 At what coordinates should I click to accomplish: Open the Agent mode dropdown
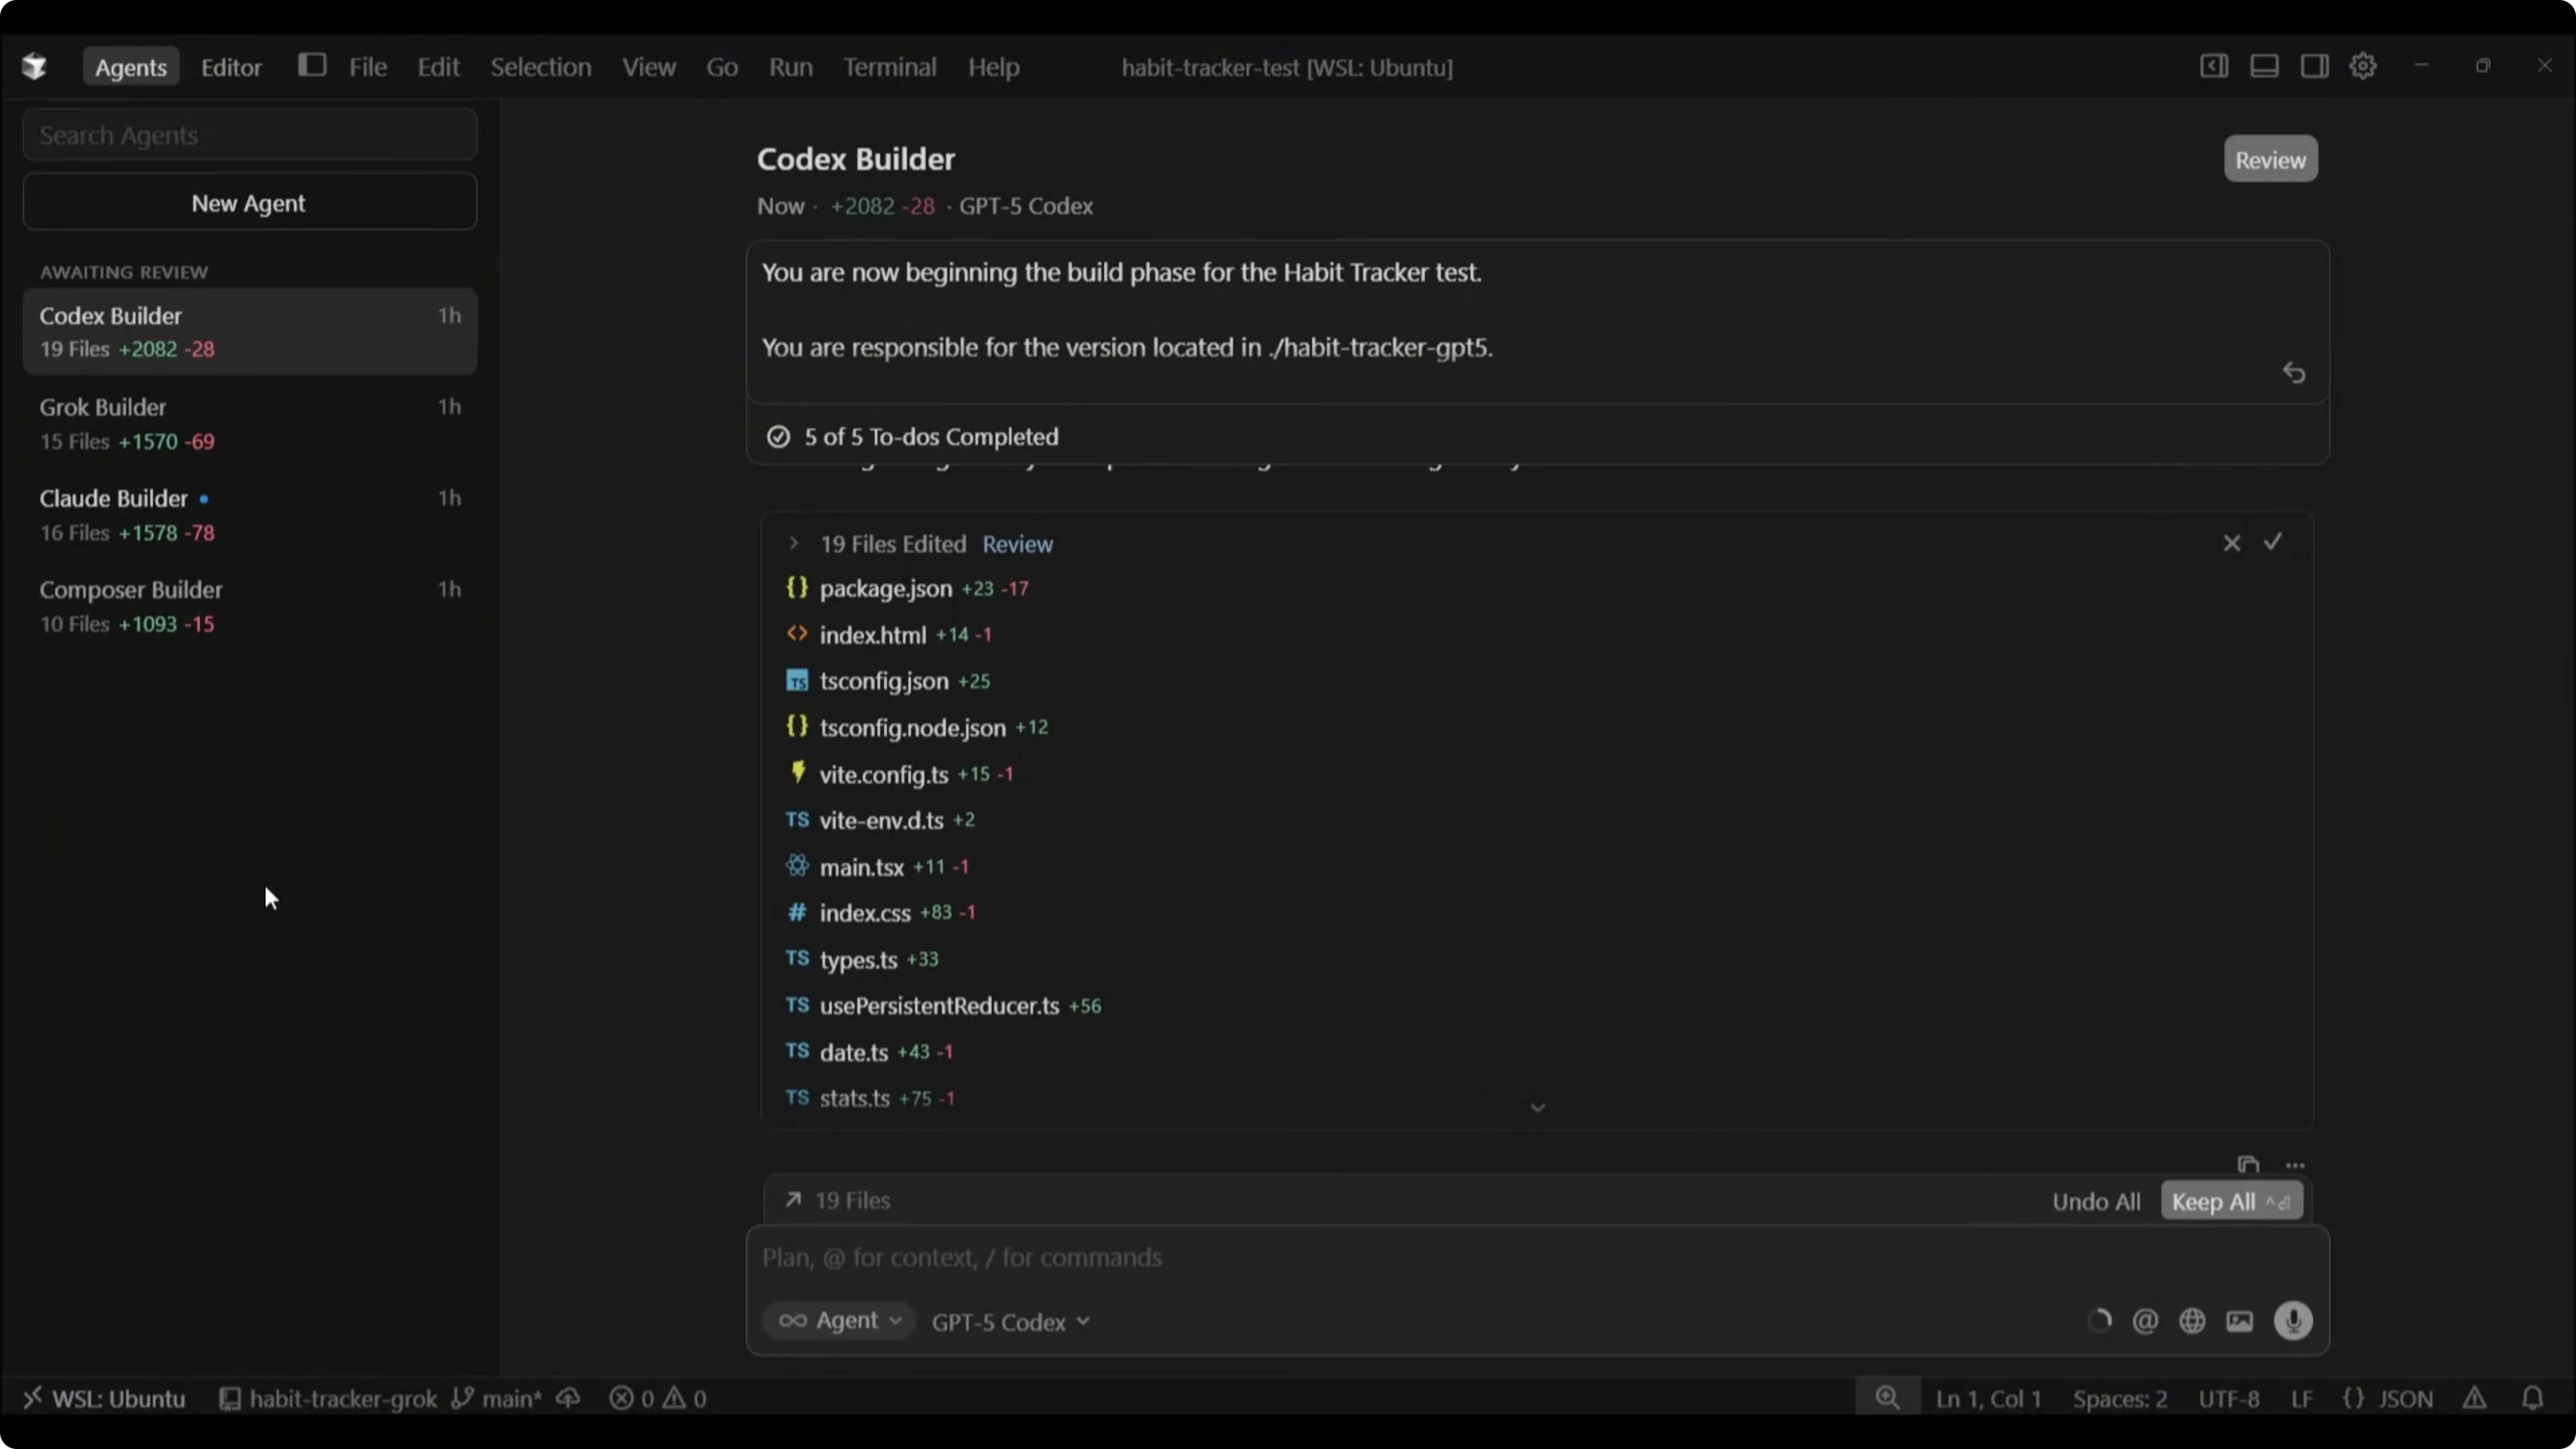click(840, 1321)
